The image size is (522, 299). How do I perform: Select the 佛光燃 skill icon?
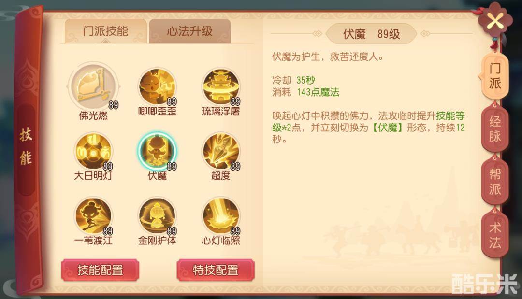tap(94, 86)
